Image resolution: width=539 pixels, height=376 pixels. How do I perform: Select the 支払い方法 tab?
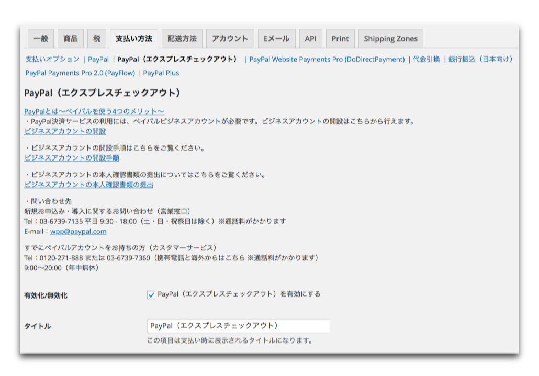(x=134, y=39)
